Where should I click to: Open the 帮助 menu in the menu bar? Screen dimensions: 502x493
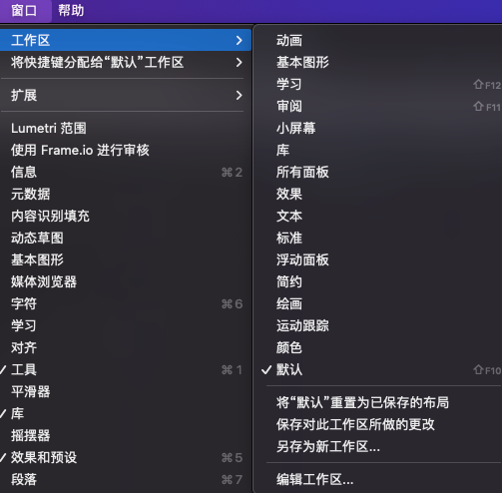point(71,11)
